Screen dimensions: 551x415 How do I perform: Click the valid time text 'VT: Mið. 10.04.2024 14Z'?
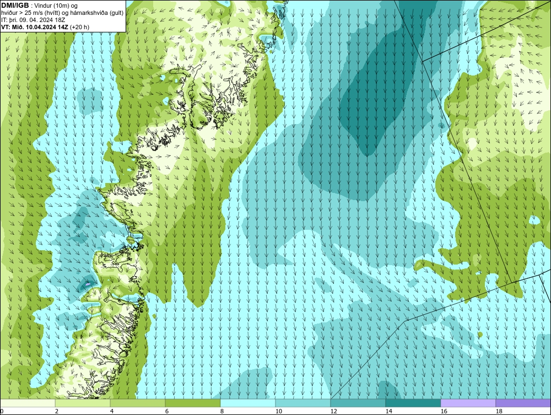[35, 27]
